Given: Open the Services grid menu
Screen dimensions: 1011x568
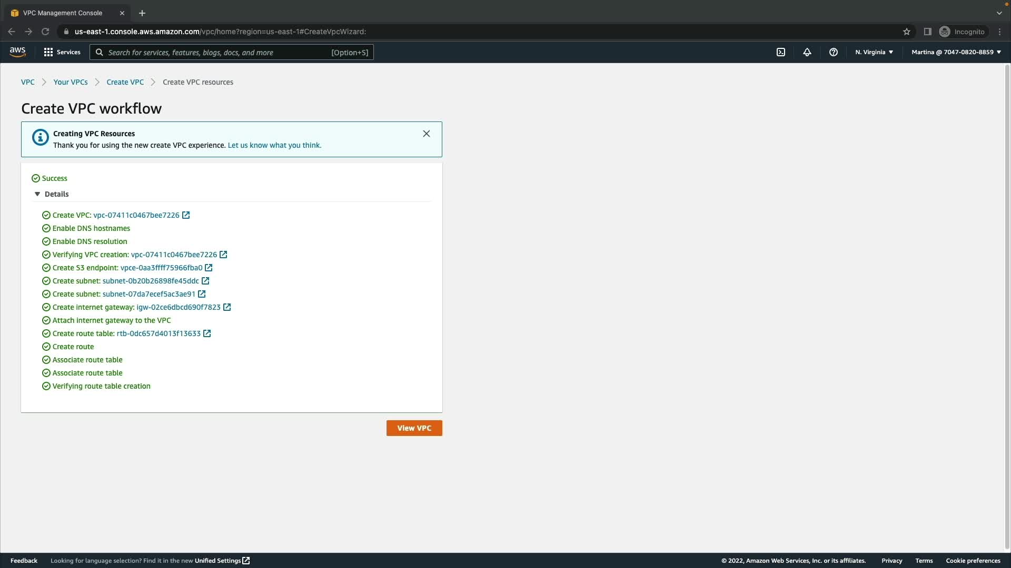Looking at the screenshot, I should point(62,52).
